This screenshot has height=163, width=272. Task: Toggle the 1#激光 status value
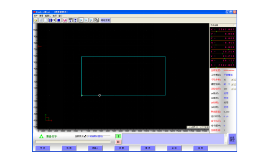tap(226, 94)
